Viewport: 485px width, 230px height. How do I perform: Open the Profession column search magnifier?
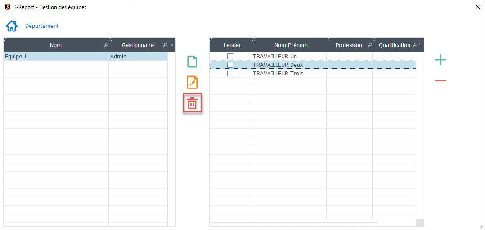[370, 45]
